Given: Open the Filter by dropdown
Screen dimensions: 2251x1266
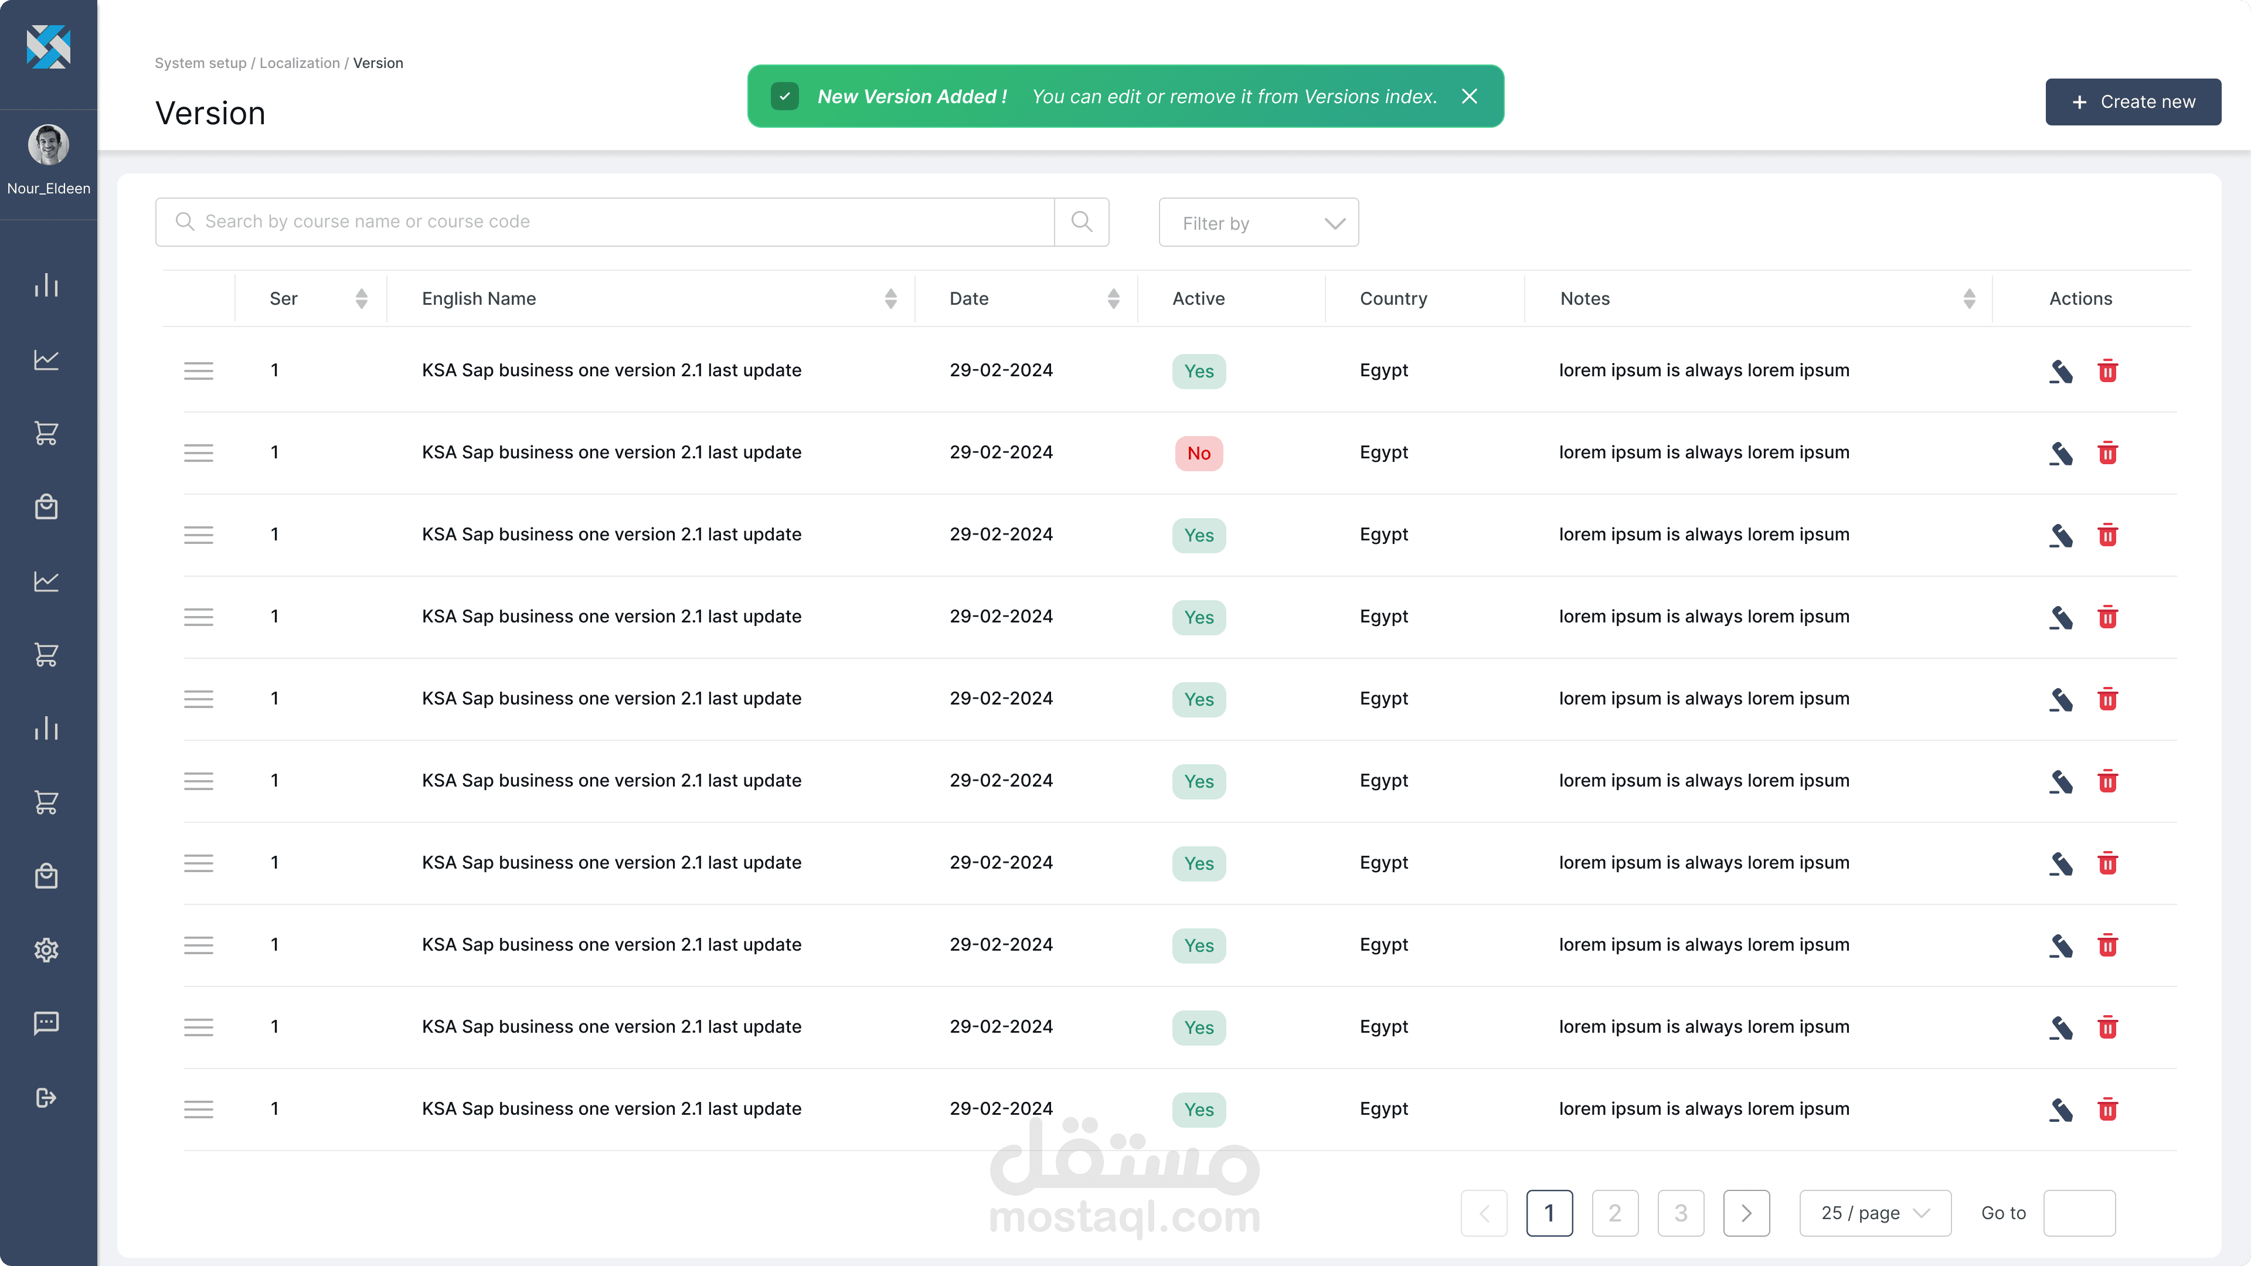Looking at the screenshot, I should coord(1257,223).
